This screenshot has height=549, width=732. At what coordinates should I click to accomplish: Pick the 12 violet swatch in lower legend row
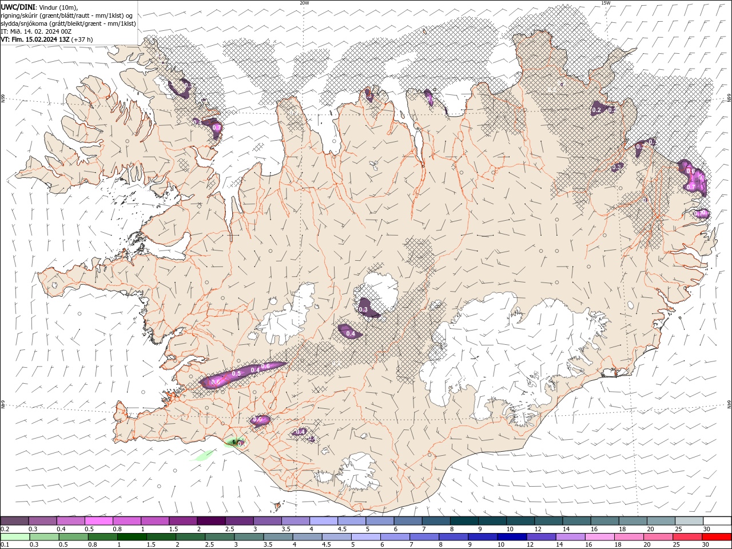point(542,537)
